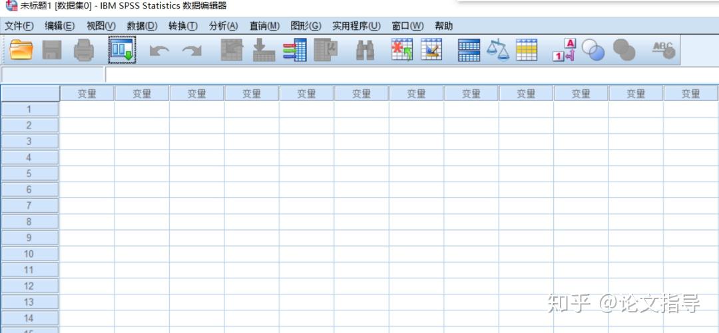Open Find with the binoculars icon
719x333 pixels.
click(365, 51)
